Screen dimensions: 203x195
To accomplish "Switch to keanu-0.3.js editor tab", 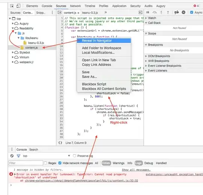I will [x=90, y=13].
